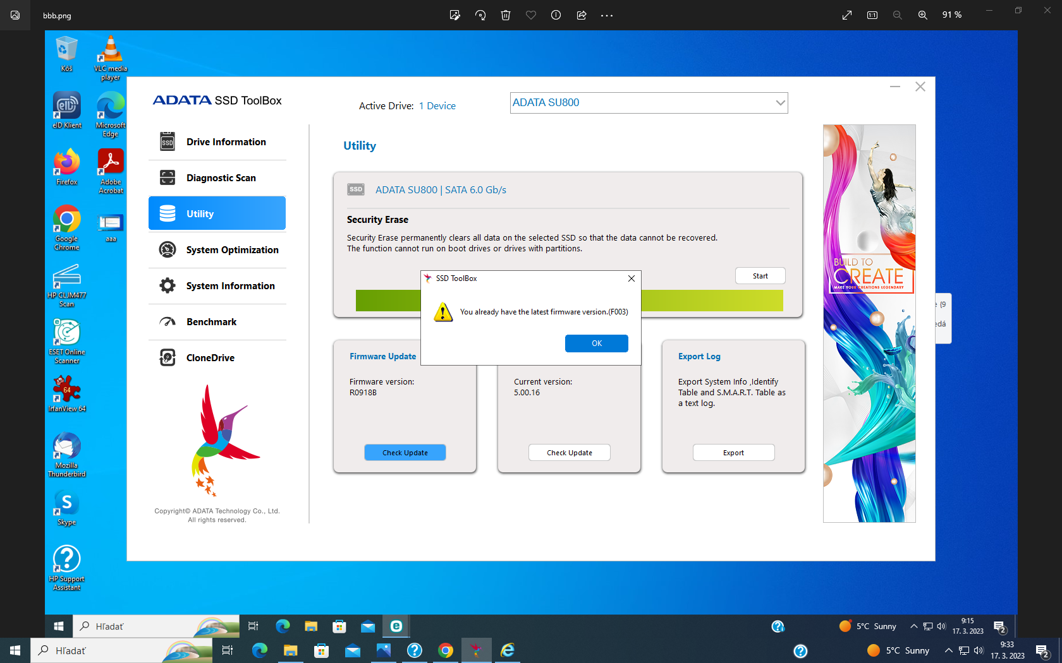The image size is (1062, 663).
Task: Launch the Benchmark tool
Action: click(211, 321)
